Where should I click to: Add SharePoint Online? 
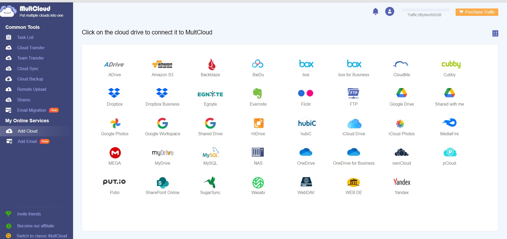pyautogui.click(x=163, y=182)
